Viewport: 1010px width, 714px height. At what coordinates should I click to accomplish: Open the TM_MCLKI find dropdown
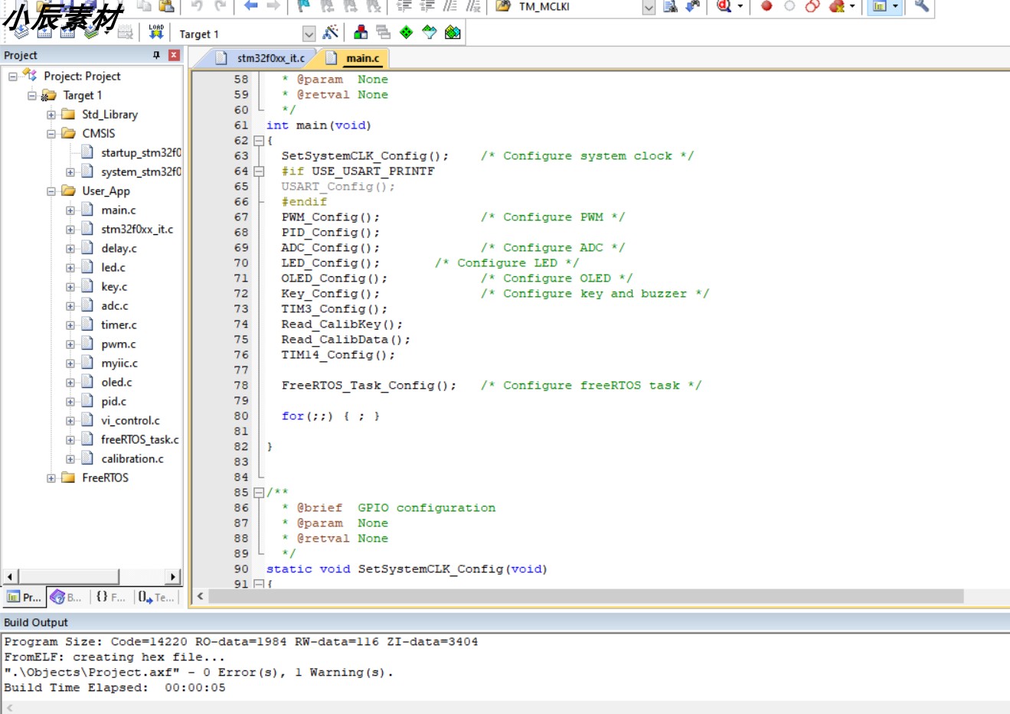click(x=649, y=7)
